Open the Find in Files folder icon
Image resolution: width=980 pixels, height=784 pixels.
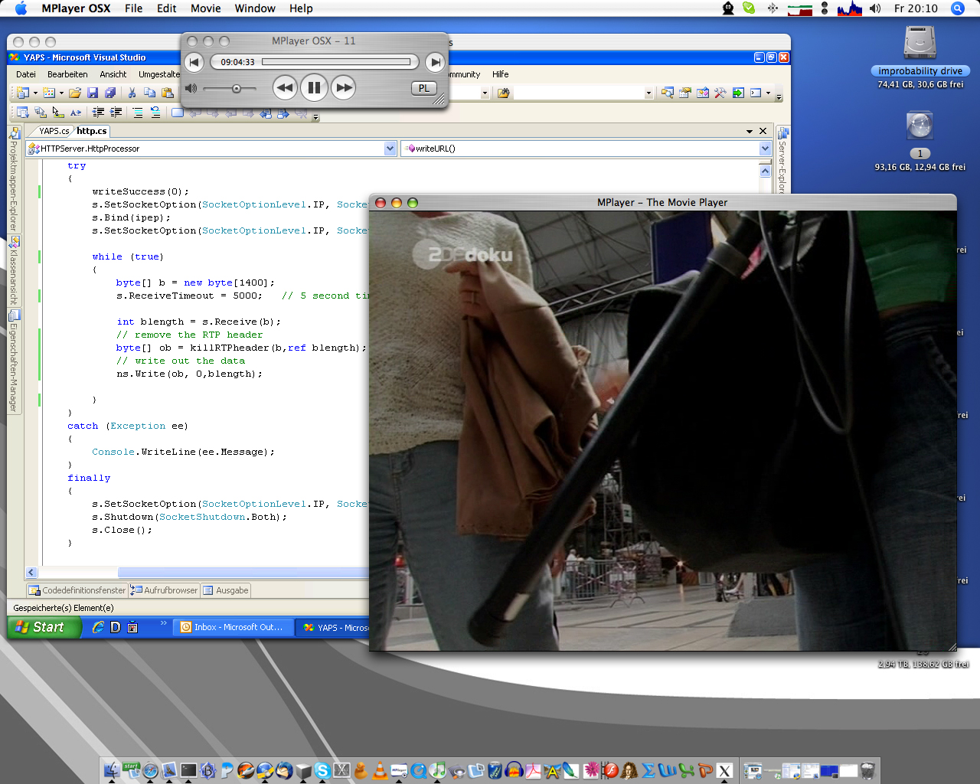503,93
